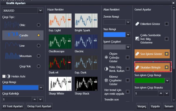This screenshot has width=176, height=111.
Task: Click the Ohlc chart type icon
Action: (11, 25)
